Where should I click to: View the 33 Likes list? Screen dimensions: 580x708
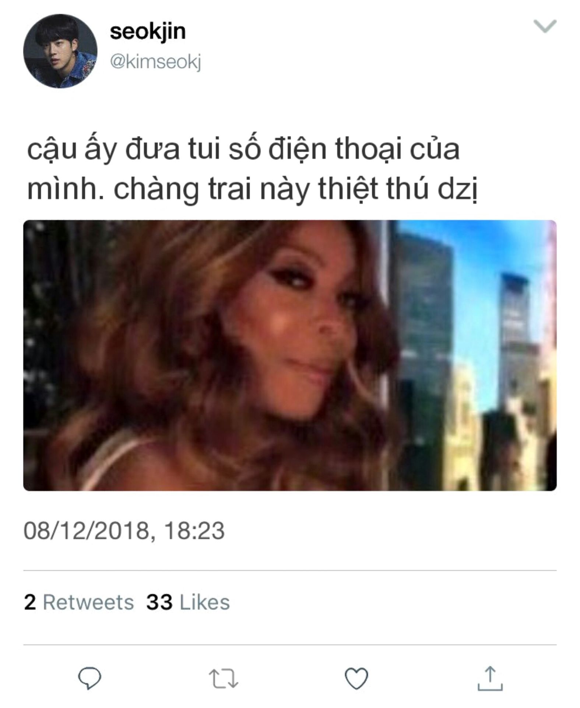(x=188, y=602)
